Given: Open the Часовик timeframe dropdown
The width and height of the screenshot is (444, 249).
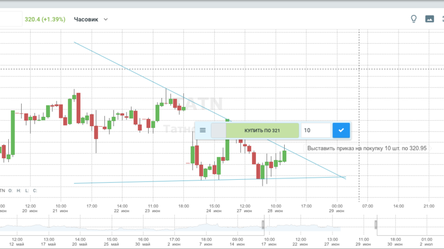Looking at the screenshot, I should (x=92, y=19).
